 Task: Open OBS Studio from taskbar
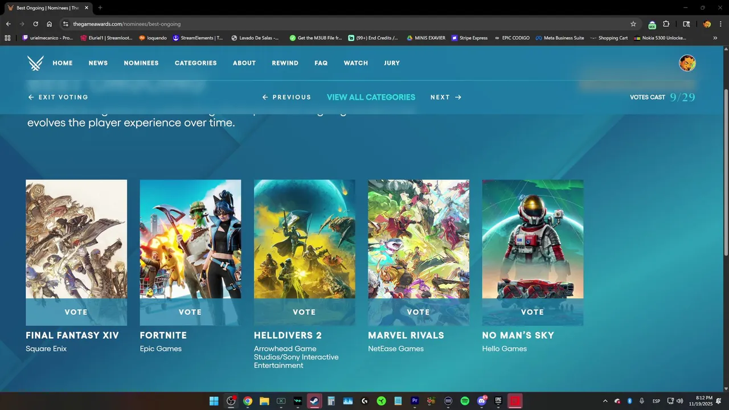click(231, 401)
